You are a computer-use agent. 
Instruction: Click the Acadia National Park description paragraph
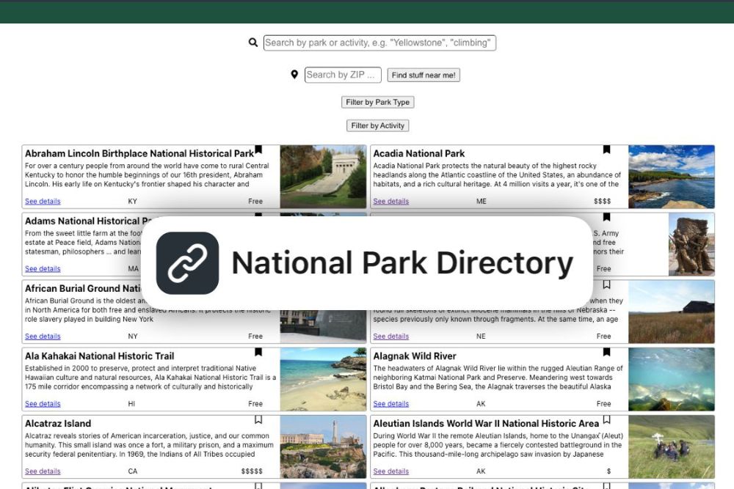[497, 174]
